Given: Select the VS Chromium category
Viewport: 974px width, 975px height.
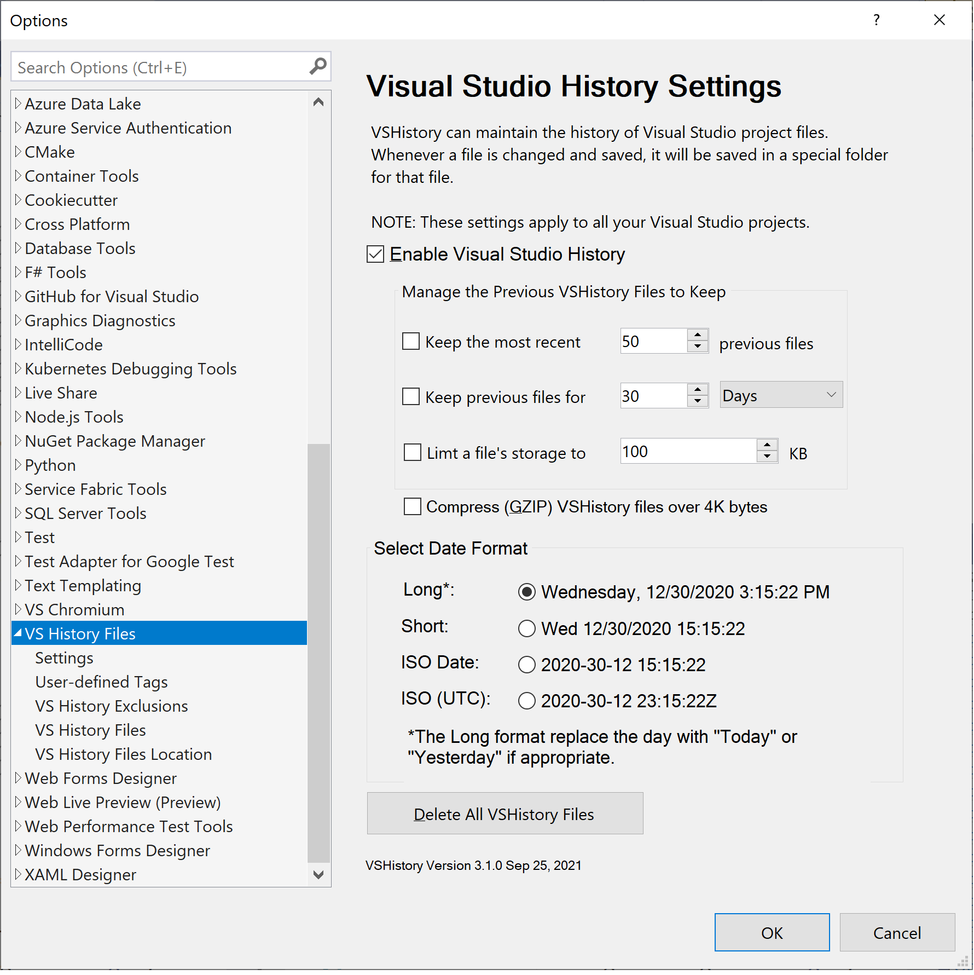Looking at the screenshot, I should point(74,609).
